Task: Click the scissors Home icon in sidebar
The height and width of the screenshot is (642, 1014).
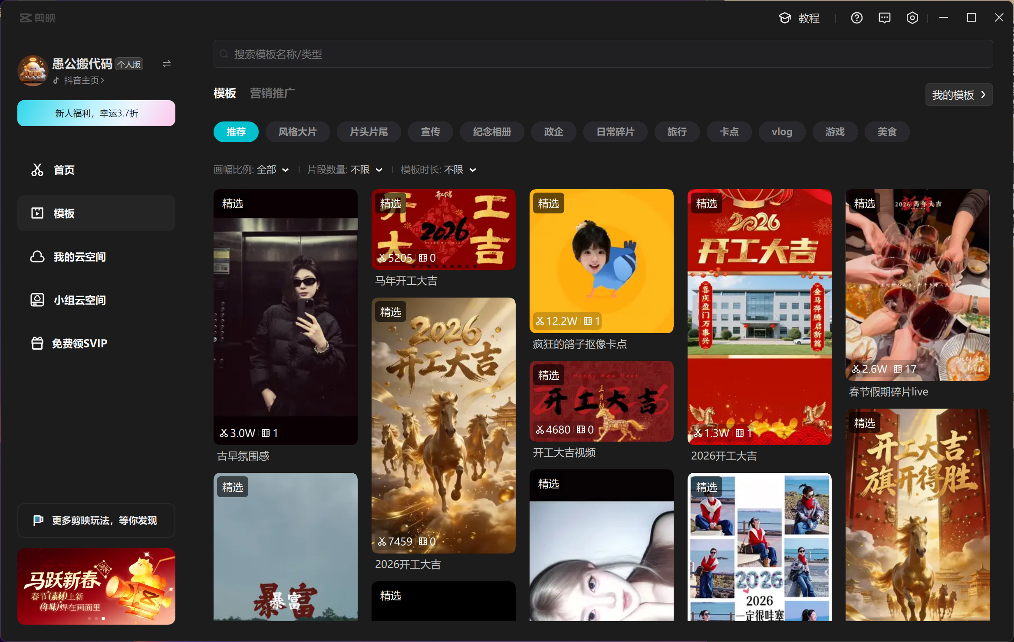Action: [x=37, y=170]
